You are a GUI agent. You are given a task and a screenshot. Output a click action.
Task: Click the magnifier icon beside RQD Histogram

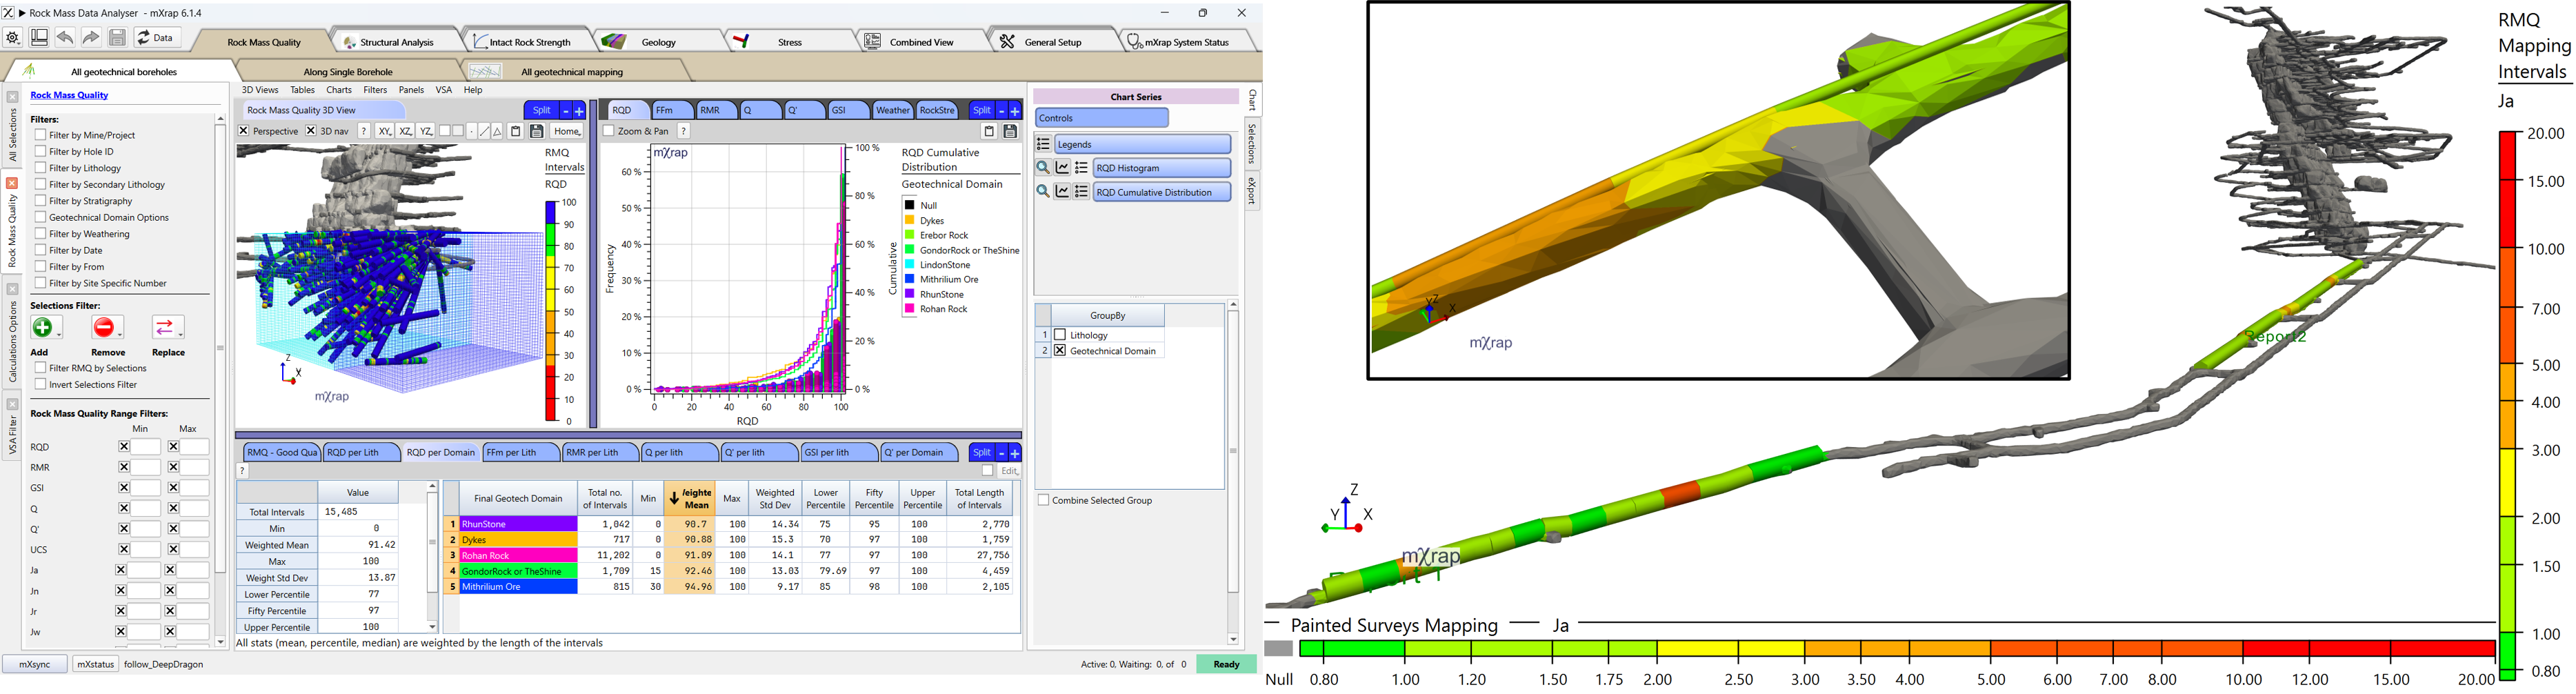coord(1043,167)
